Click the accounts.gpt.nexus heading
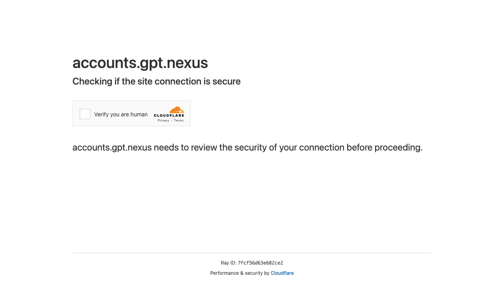 (140, 63)
